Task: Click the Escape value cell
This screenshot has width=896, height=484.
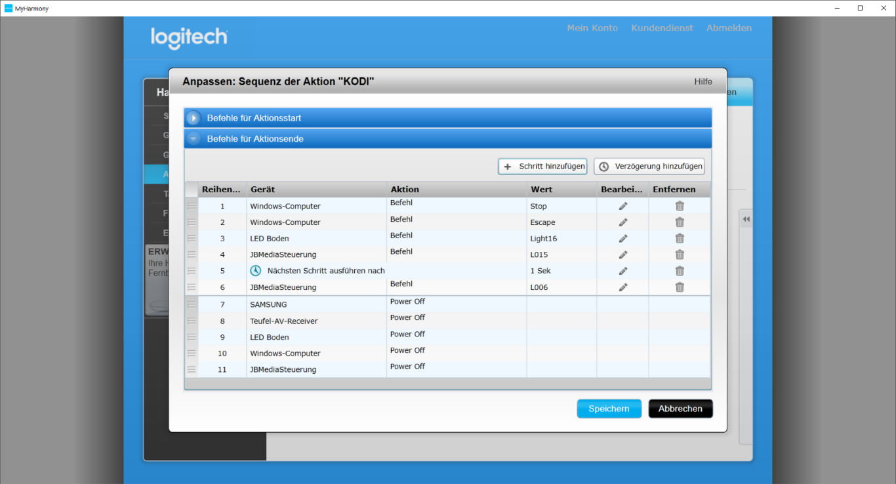Action: point(562,222)
